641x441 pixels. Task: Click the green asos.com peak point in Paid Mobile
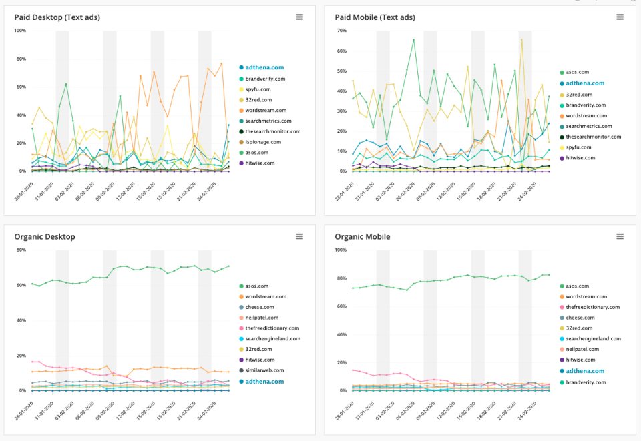click(414, 40)
